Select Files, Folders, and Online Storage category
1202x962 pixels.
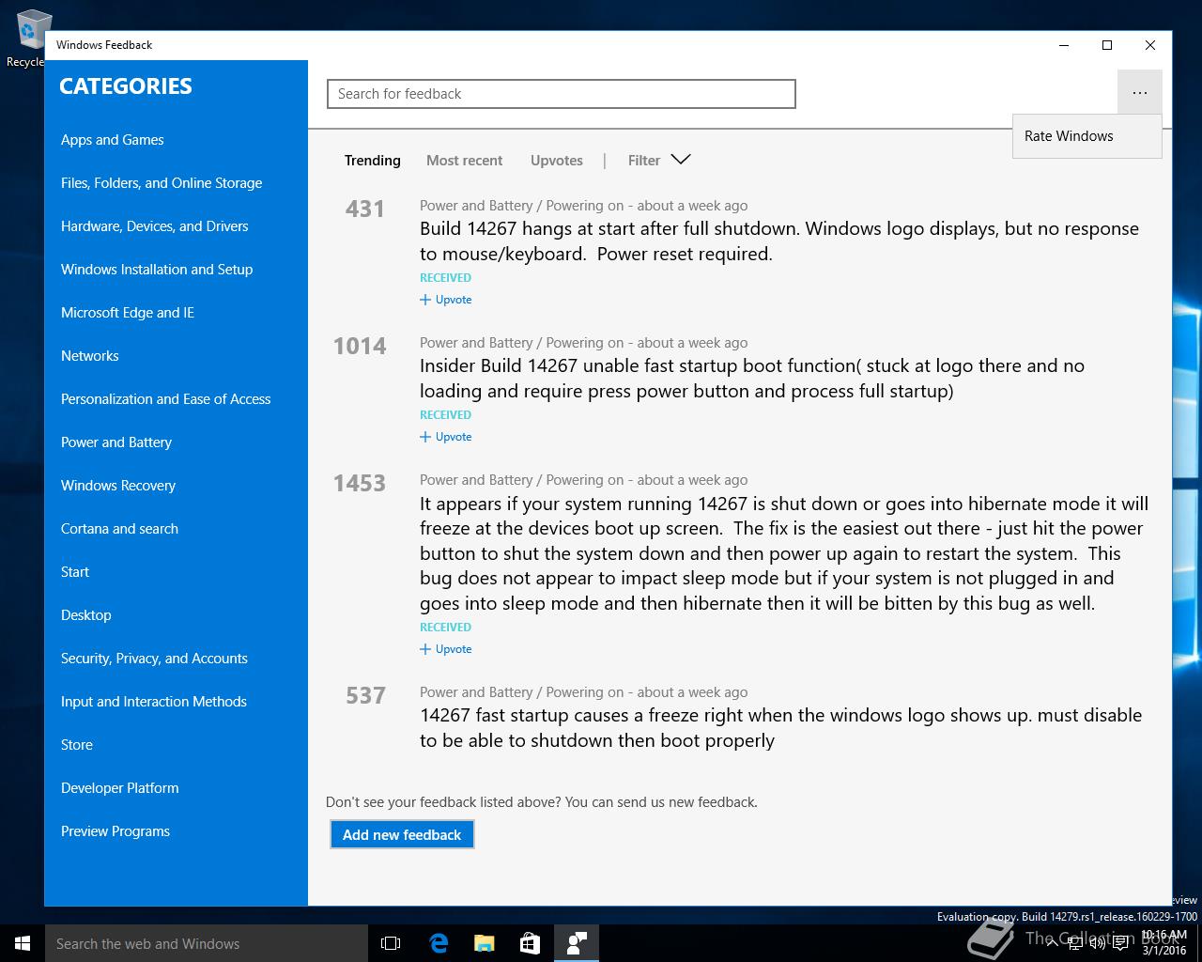162,183
